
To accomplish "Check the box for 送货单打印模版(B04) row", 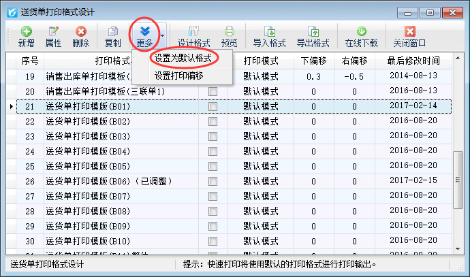I will 213,151.
